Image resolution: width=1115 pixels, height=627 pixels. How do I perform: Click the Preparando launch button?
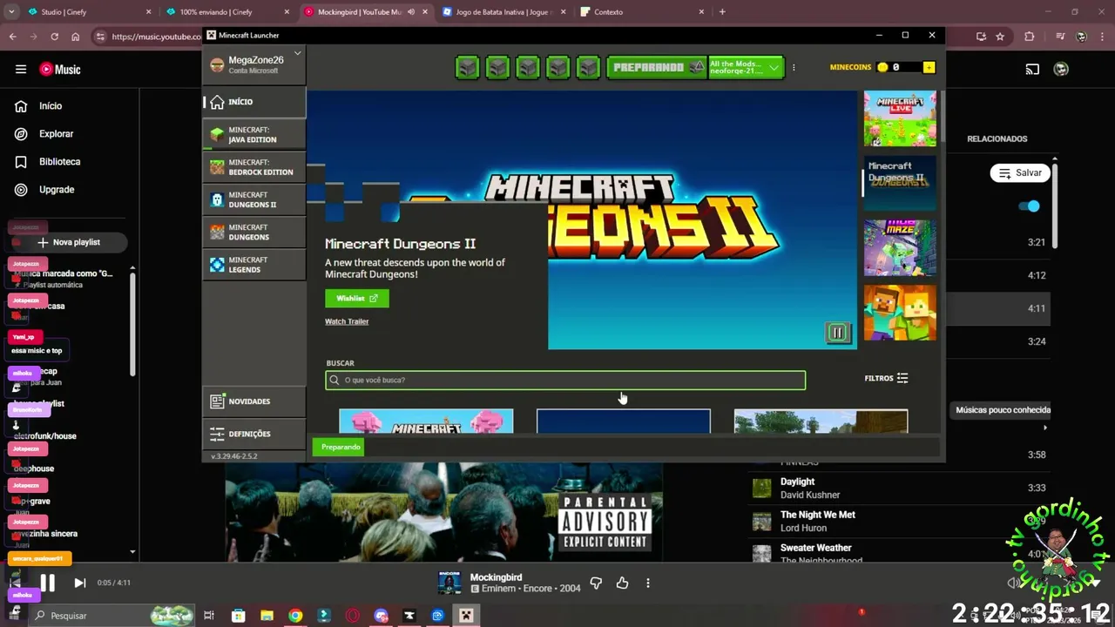click(x=657, y=67)
